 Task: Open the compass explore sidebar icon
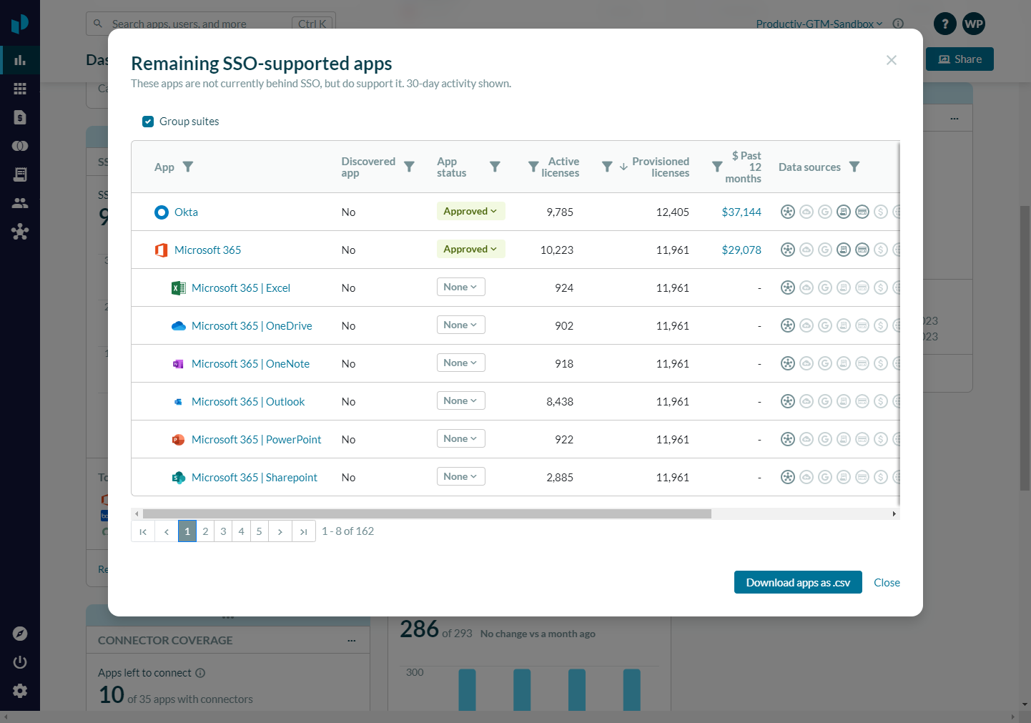[20, 634]
